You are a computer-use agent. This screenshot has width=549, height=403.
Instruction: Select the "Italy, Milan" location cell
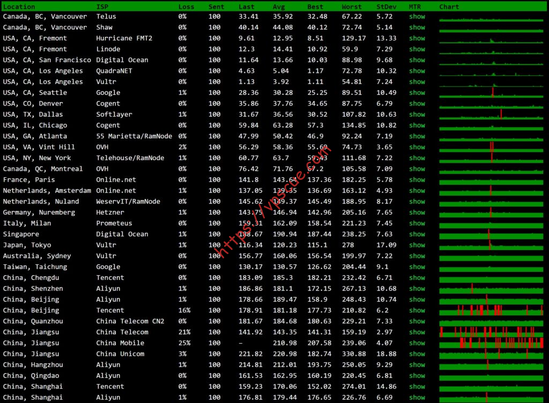[27, 223]
